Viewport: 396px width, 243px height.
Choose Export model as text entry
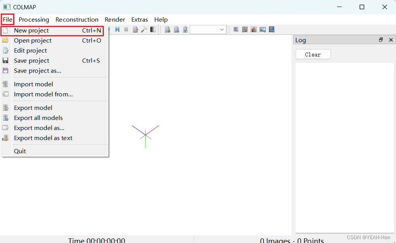[x=55, y=138]
